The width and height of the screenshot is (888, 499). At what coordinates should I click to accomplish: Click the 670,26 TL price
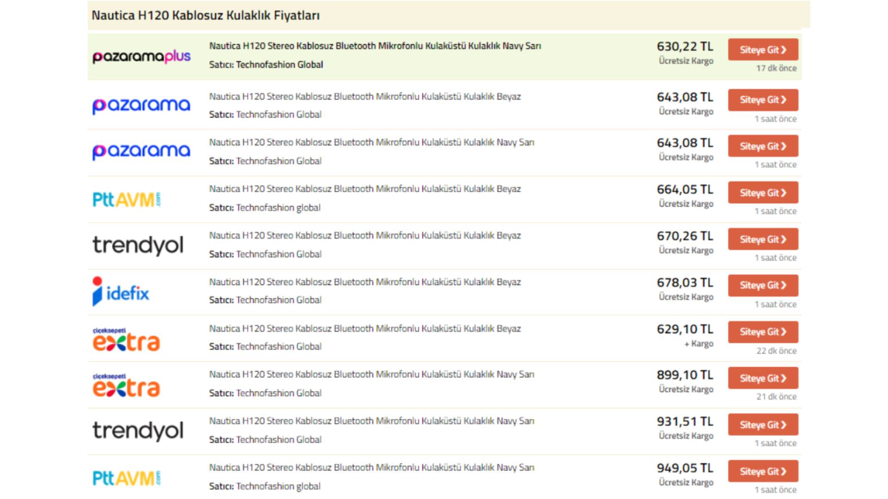click(x=685, y=236)
